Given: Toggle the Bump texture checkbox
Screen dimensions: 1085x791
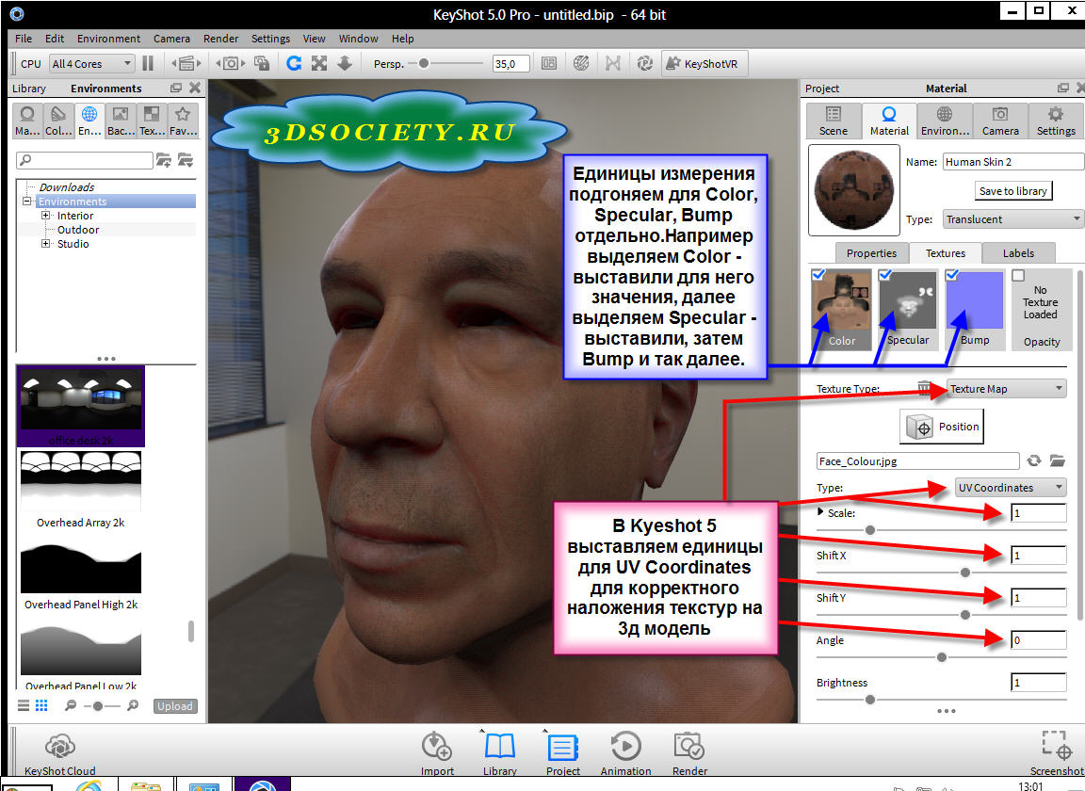Looking at the screenshot, I should click(x=952, y=275).
